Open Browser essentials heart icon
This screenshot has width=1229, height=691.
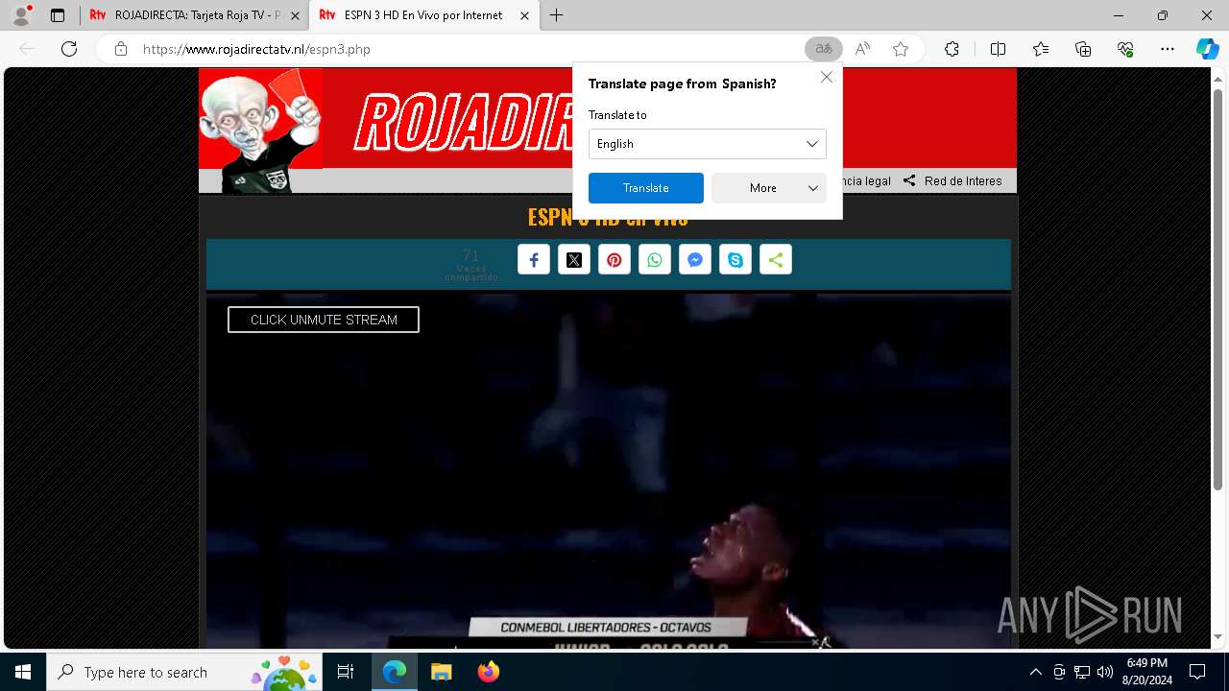click(x=1125, y=49)
